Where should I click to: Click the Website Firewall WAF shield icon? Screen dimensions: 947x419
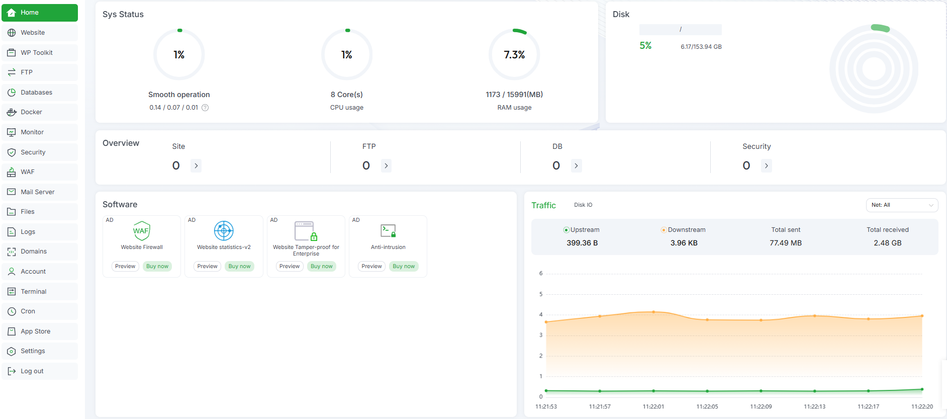142,231
